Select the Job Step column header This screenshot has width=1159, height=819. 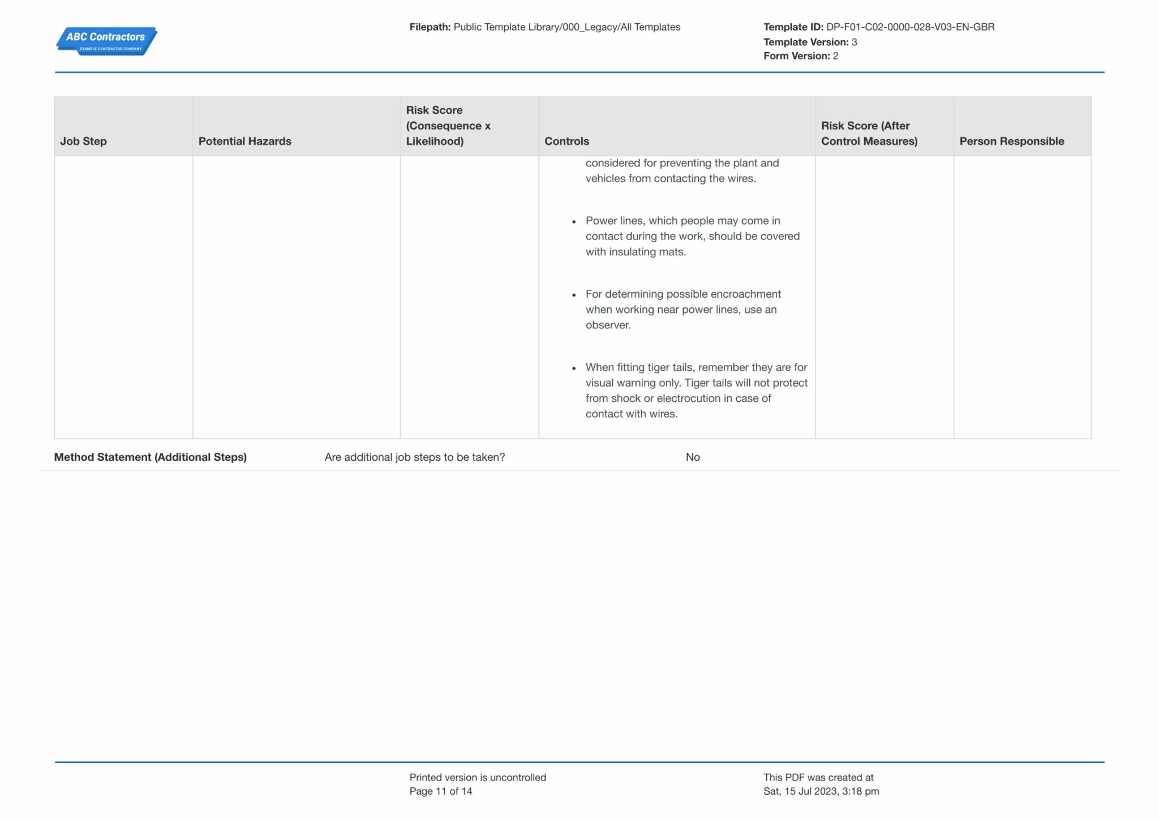pos(83,141)
